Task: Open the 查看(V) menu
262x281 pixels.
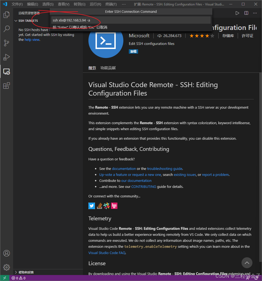Action: pyautogui.click(x=64, y=4)
